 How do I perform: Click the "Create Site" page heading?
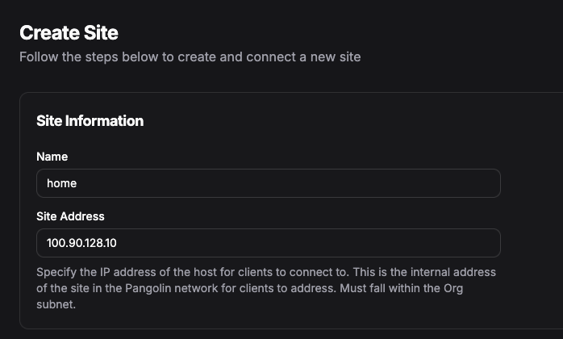point(69,33)
